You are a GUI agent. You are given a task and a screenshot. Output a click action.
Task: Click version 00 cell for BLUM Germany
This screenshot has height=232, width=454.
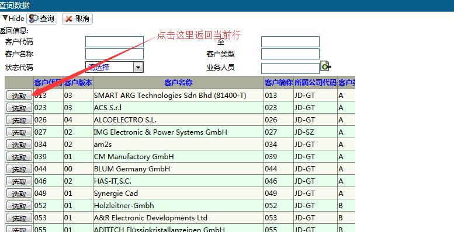pyautogui.click(x=68, y=168)
